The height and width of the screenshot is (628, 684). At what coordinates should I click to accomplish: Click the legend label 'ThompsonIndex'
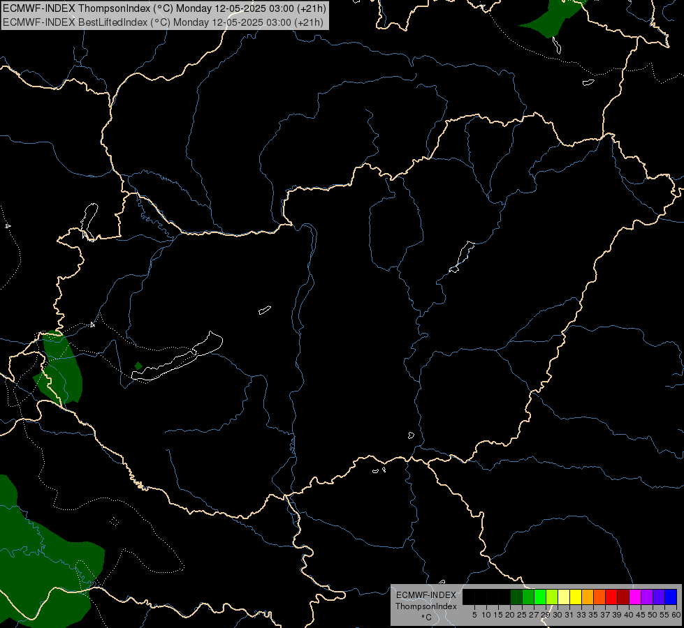click(x=425, y=606)
